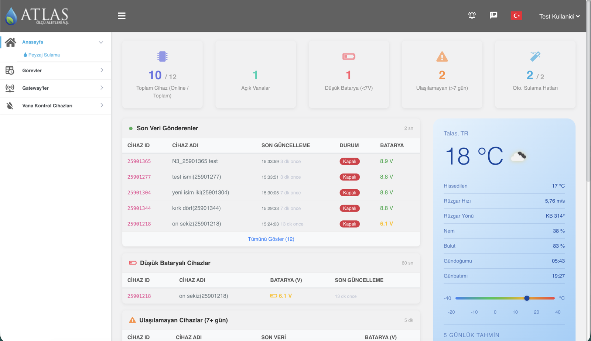Image resolution: width=591 pixels, height=341 pixels.
Task: Click the Anasayfa home icon
Action: point(10,42)
